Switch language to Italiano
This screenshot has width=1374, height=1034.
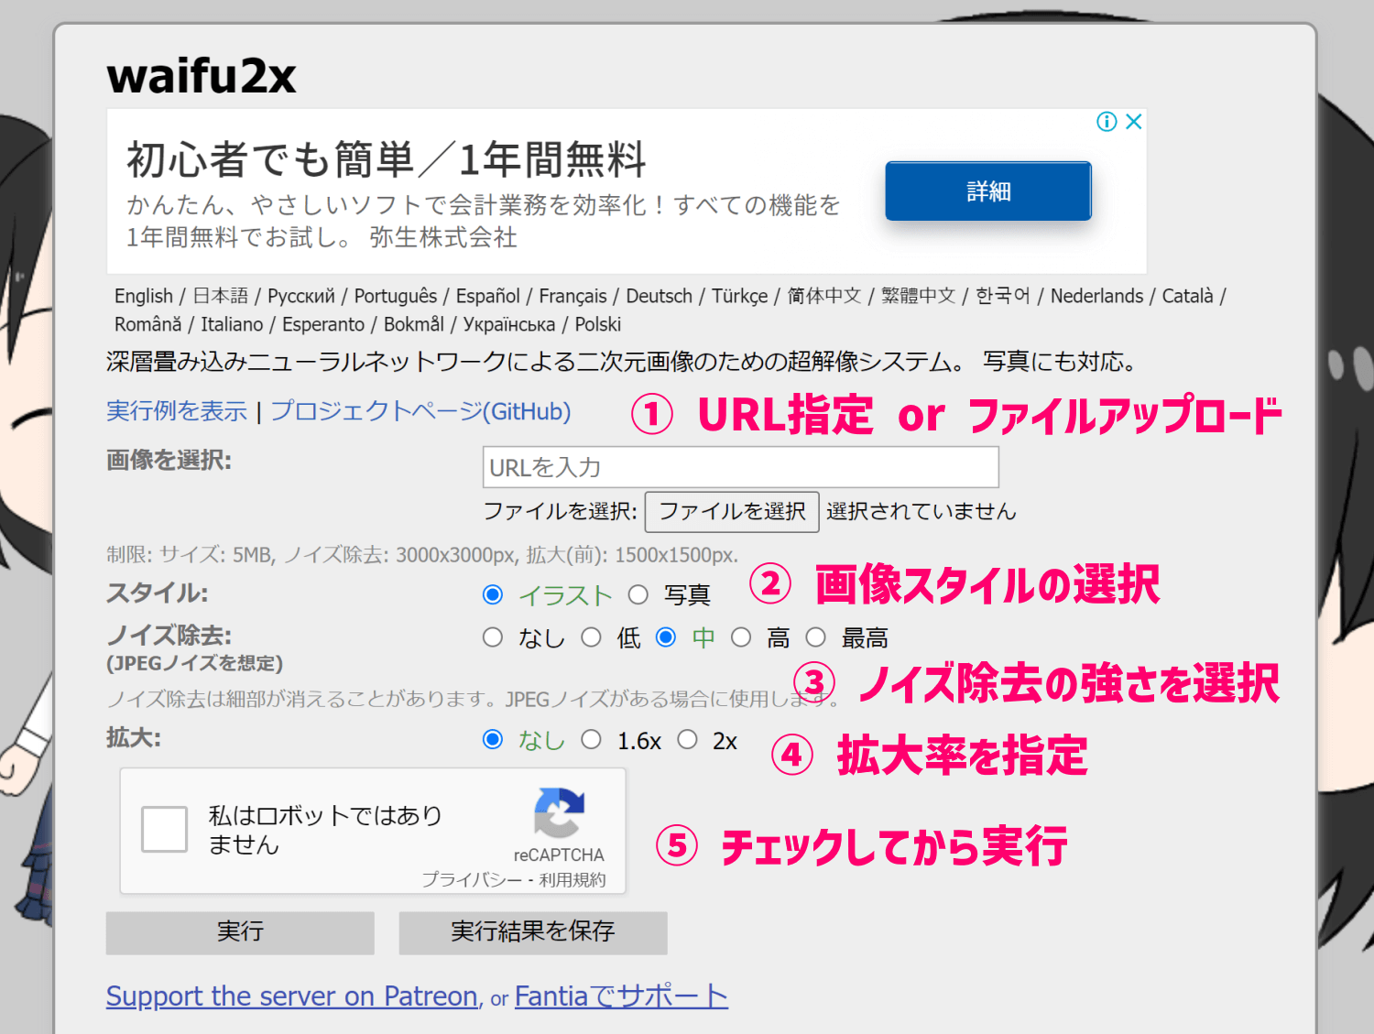click(x=232, y=324)
